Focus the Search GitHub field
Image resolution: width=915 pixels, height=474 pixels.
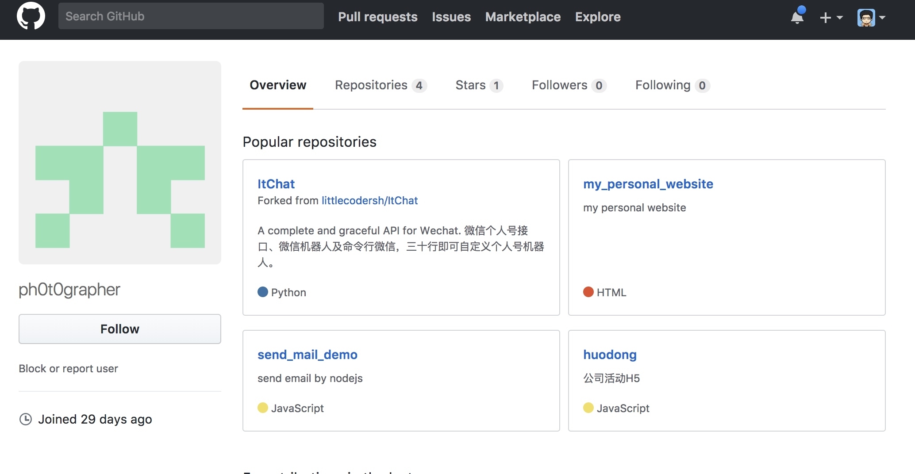191,16
